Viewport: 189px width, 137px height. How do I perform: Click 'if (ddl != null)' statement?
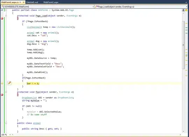[32, 106]
